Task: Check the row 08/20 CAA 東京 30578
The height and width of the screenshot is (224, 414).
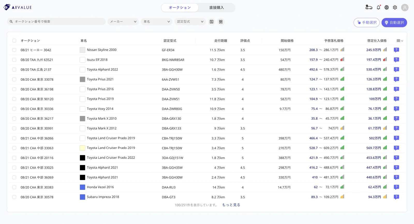Action: tap(14, 197)
